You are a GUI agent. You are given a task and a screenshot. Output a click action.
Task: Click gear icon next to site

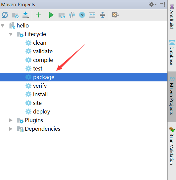coord(28,103)
